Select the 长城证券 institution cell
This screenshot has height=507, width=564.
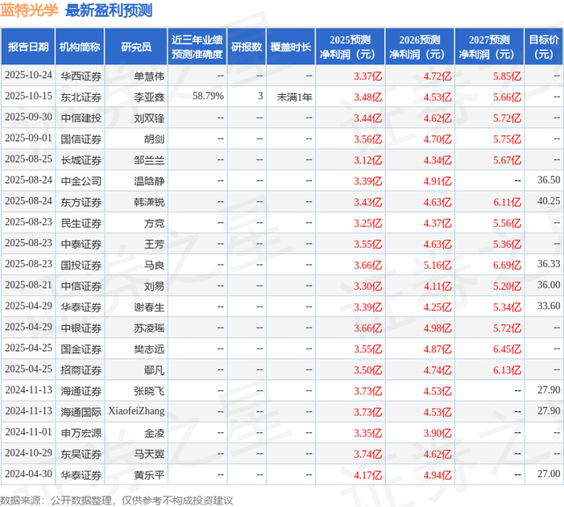pos(81,160)
